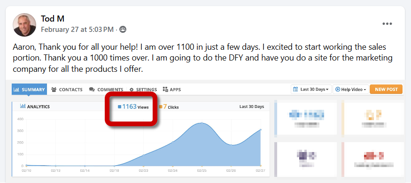Open the Contacts tab

[x=67, y=90]
